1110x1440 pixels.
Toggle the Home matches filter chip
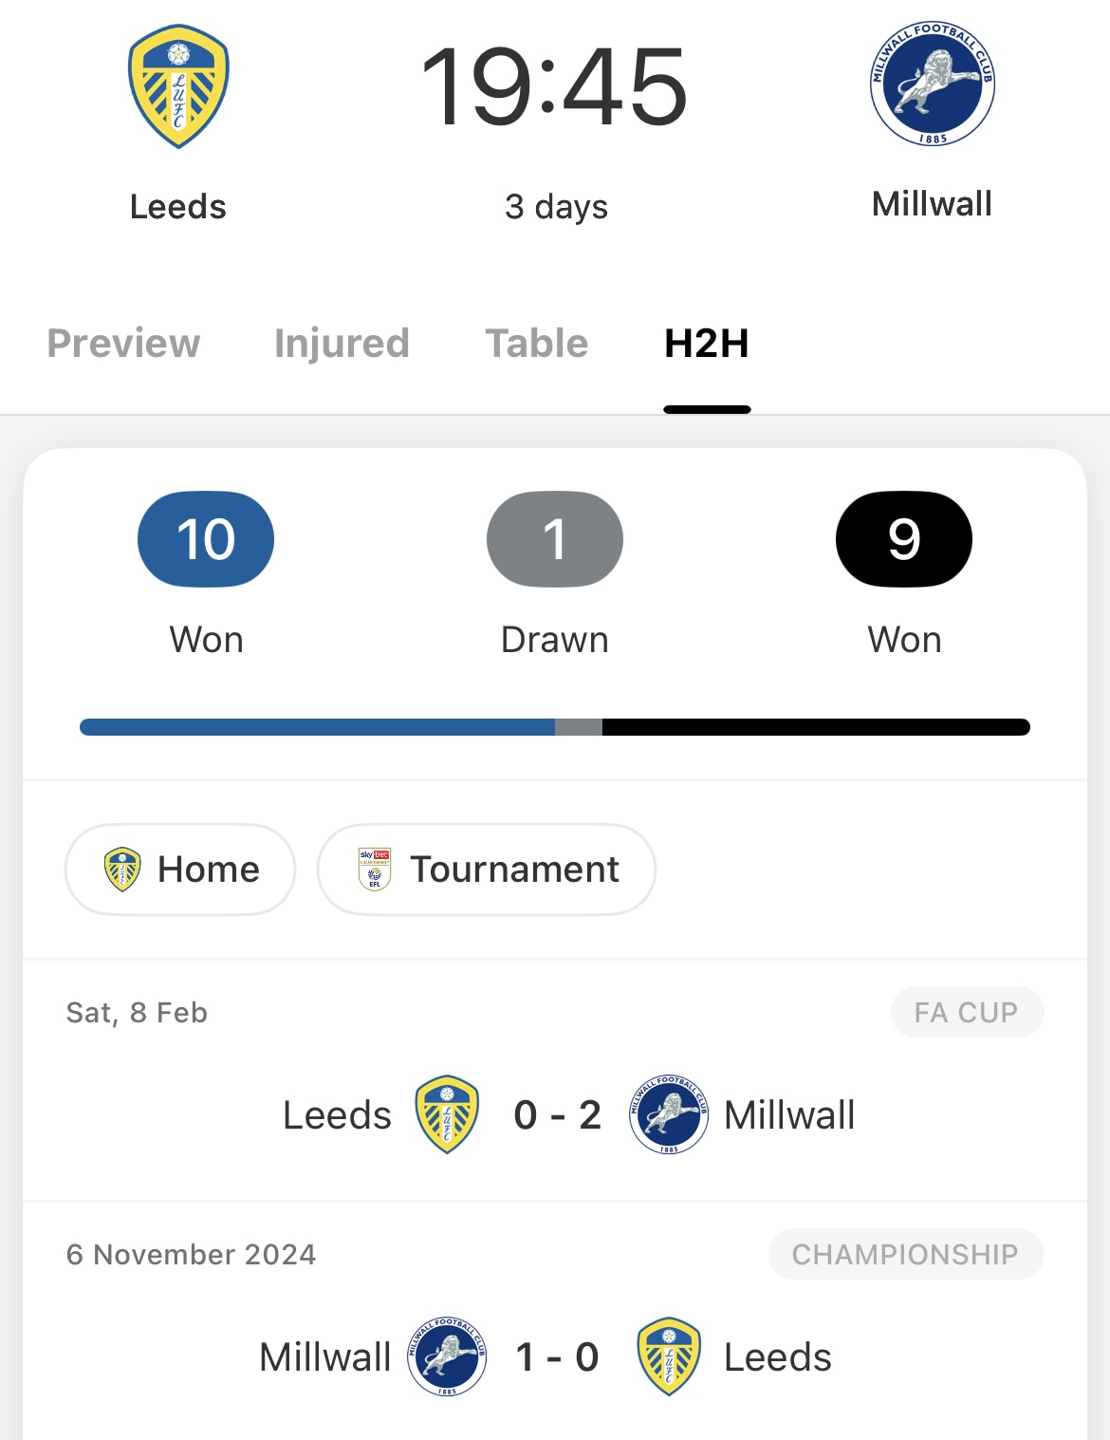(180, 870)
